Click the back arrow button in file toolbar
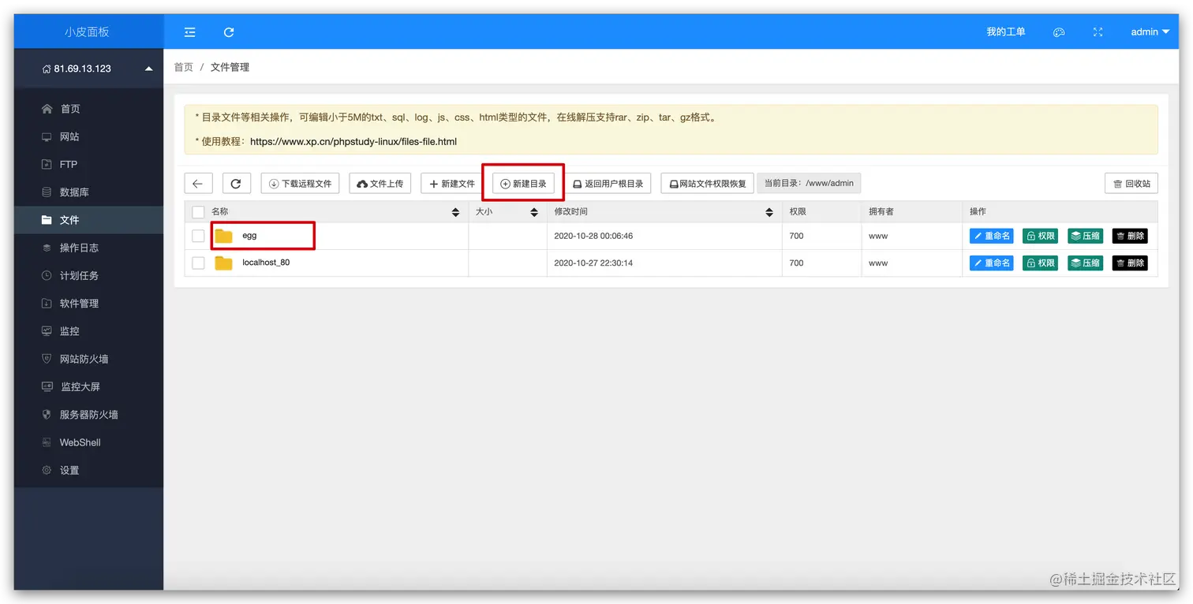Image resolution: width=1193 pixels, height=604 pixels. click(x=198, y=184)
